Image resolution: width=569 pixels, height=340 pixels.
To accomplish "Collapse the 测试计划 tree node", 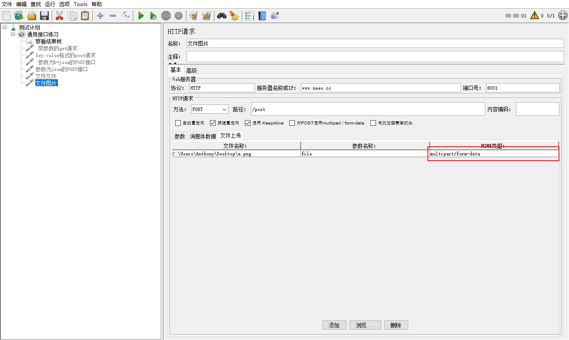I will click(x=4, y=27).
